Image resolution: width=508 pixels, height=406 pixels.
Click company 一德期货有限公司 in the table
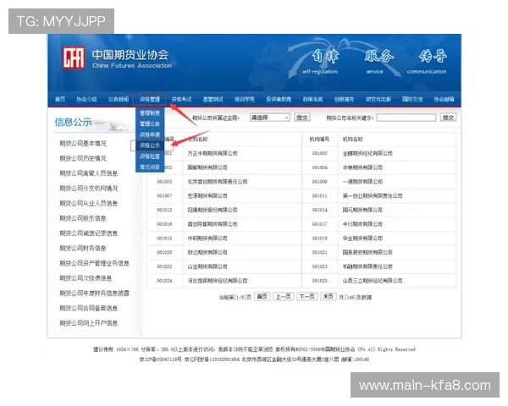pos(362,182)
